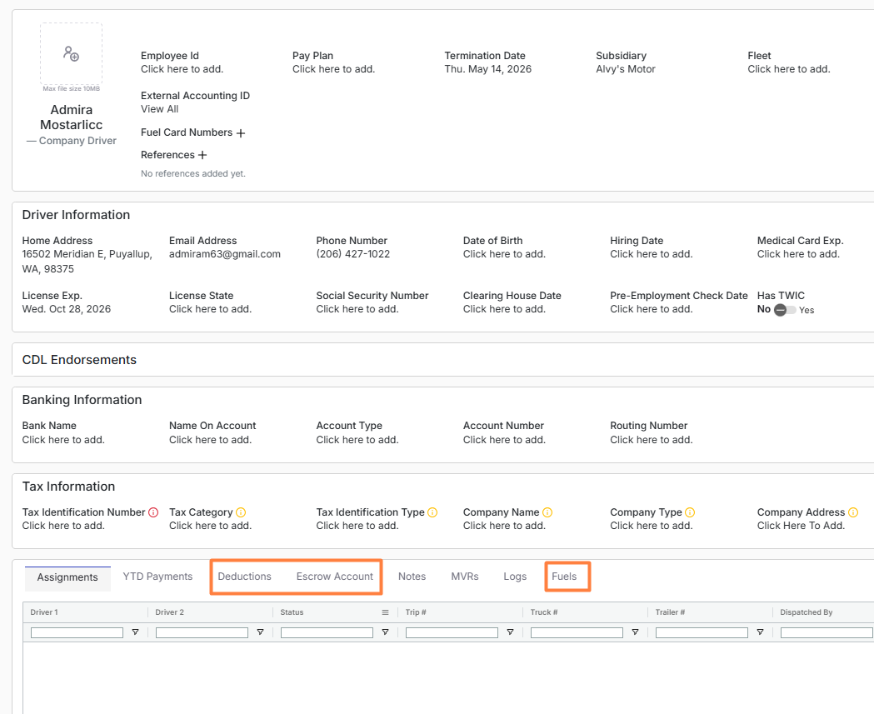Edit home address 16502 Meridian E
The width and height of the screenshot is (874, 714).
coord(87,262)
